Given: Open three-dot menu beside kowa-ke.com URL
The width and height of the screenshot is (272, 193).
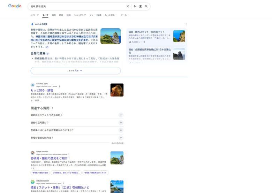Looking at the screenshot, I should tap(69, 154).
